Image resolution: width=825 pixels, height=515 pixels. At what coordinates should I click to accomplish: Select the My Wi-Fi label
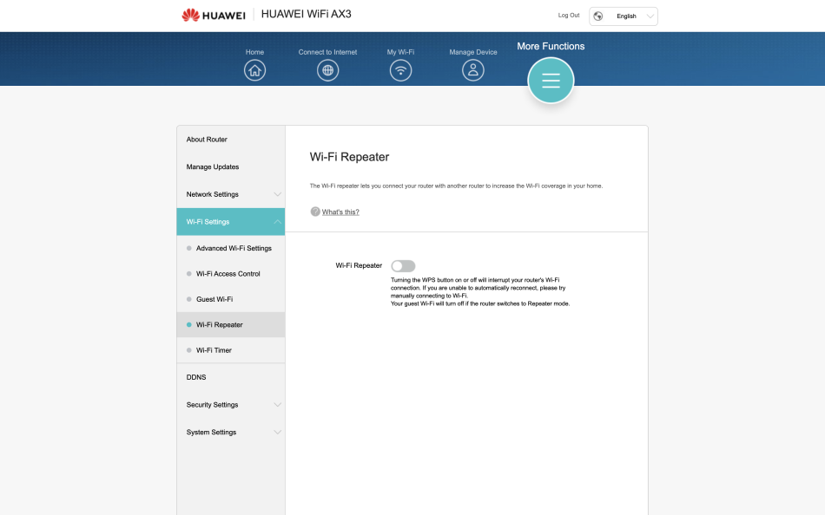coord(400,52)
